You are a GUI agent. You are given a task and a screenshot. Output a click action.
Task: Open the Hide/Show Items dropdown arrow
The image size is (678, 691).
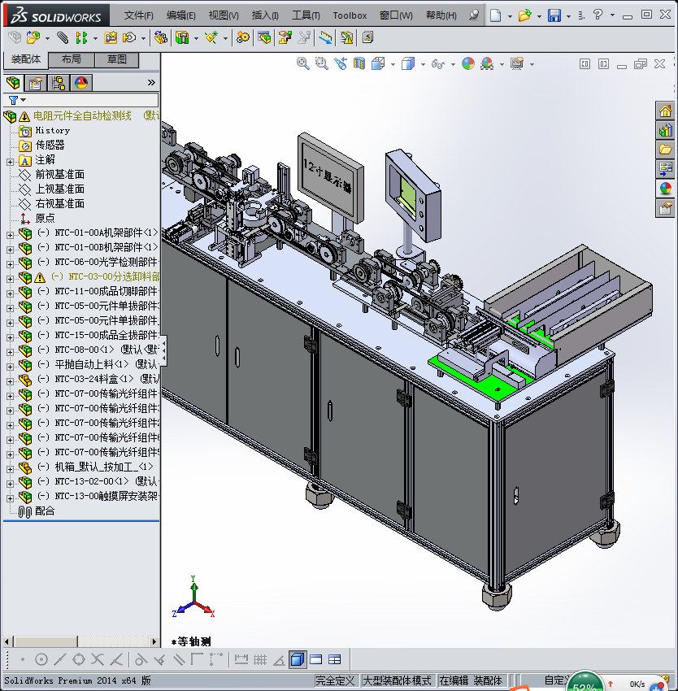(453, 65)
